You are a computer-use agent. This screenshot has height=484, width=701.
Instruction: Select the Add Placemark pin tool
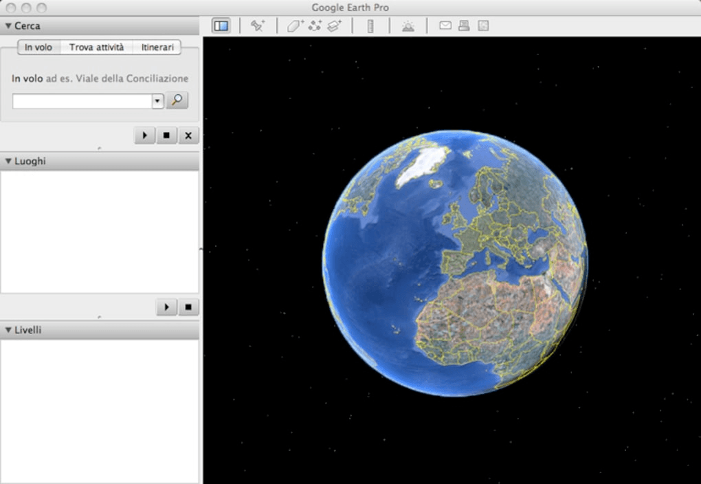[258, 26]
